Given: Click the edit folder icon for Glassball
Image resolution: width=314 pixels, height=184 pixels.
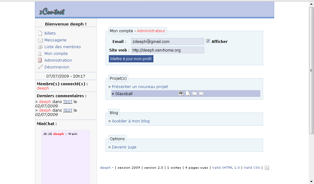Looking at the screenshot, I should click(195, 94).
